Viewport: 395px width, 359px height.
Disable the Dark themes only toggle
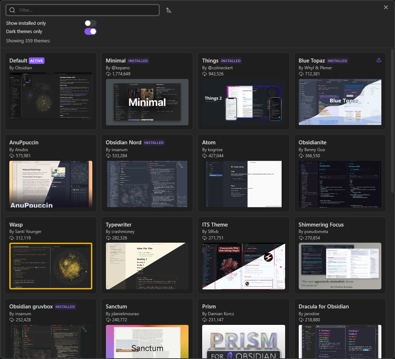click(90, 32)
